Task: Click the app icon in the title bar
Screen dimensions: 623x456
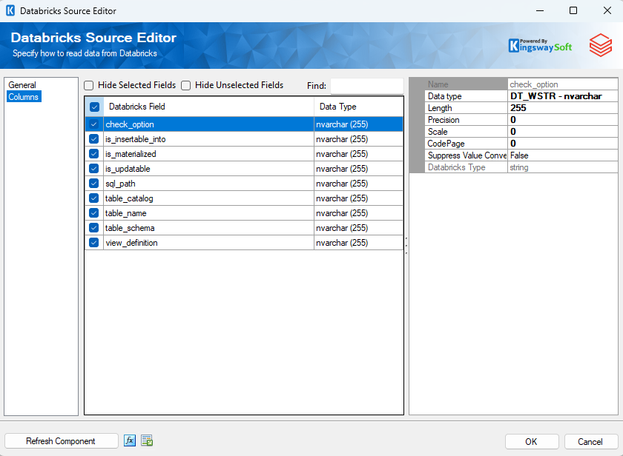Action: pyautogui.click(x=10, y=11)
